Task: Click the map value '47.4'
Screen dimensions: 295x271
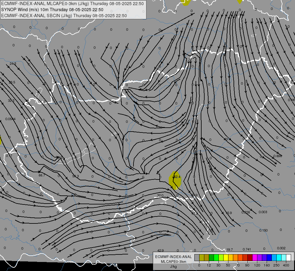Action: click(x=195, y=213)
